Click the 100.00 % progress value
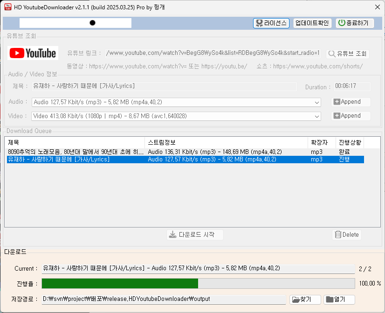The image size is (385, 313). (370, 283)
